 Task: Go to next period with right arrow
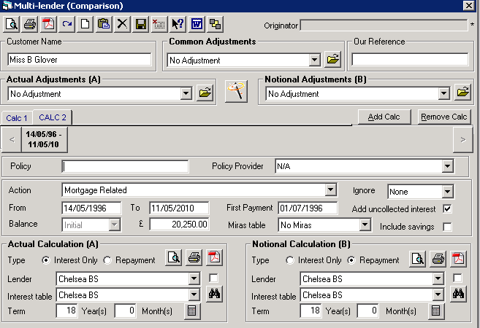pyautogui.click(x=463, y=139)
